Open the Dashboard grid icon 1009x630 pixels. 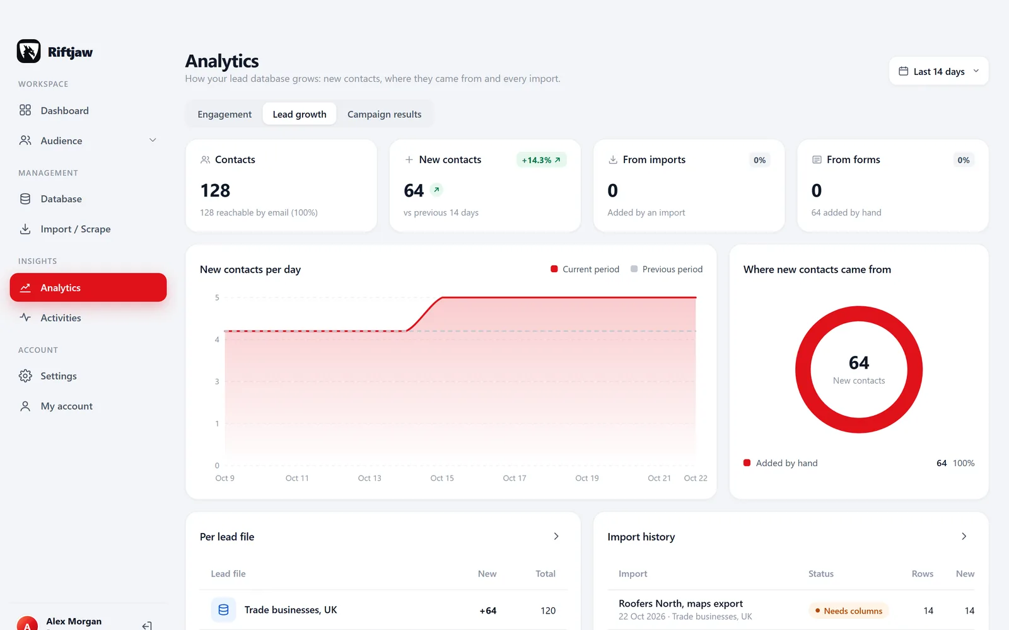click(x=25, y=110)
